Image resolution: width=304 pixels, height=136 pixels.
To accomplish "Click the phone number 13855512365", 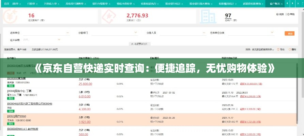I will 22,82.
